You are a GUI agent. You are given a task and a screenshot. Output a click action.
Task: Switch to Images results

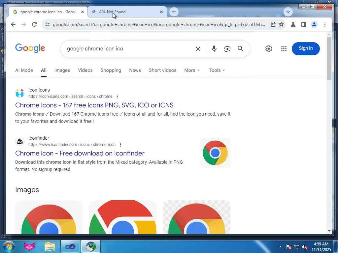click(x=62, y=70)
